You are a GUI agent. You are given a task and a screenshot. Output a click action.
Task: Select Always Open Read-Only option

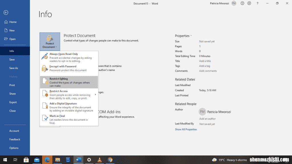(x=69, y=57)
